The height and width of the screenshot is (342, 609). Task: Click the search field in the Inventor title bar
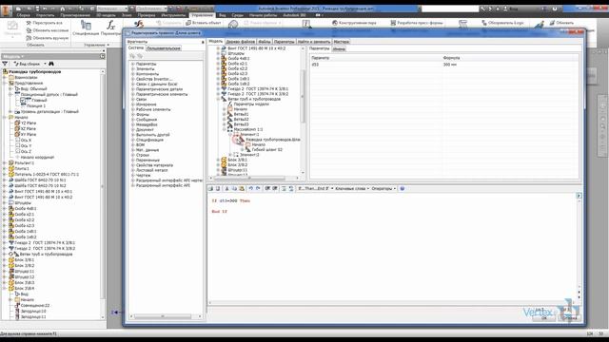(450, 9)
